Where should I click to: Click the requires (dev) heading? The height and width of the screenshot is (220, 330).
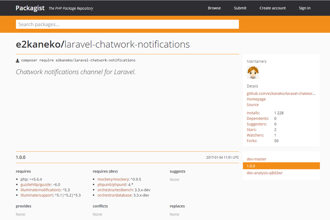point(105,171)
